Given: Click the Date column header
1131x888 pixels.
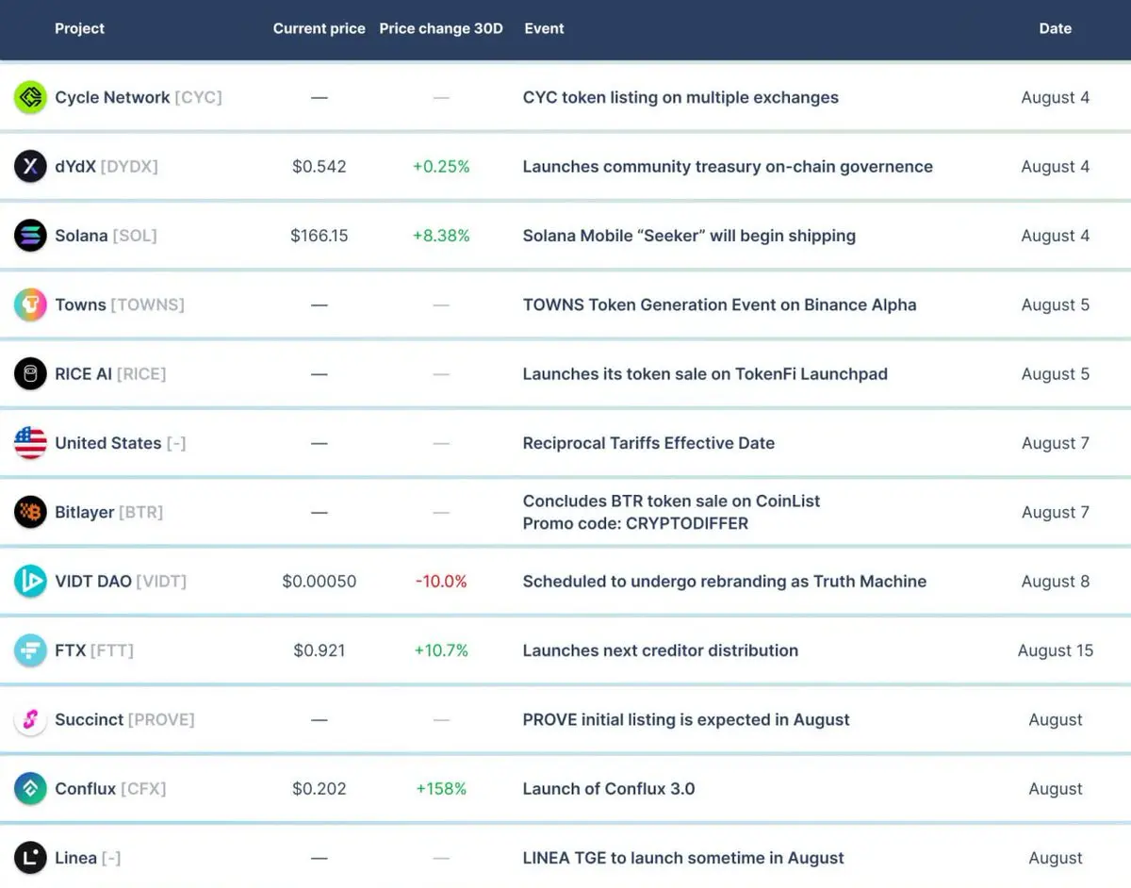Looking at the screenshot, I should (x=1055, y=28).
